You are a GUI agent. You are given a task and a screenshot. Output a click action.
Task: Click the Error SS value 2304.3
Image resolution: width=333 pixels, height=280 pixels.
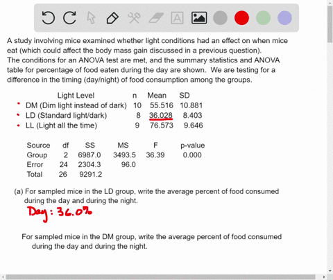89,164
